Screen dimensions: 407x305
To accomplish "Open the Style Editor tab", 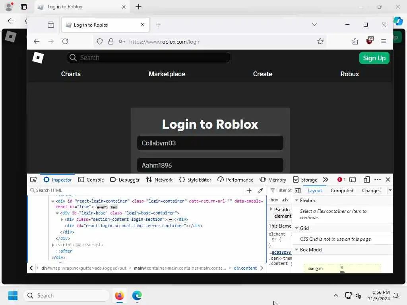I will coord(195,180).
